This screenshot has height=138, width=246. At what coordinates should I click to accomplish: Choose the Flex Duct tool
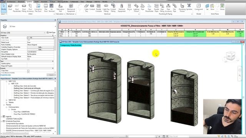tap(46, 8)
